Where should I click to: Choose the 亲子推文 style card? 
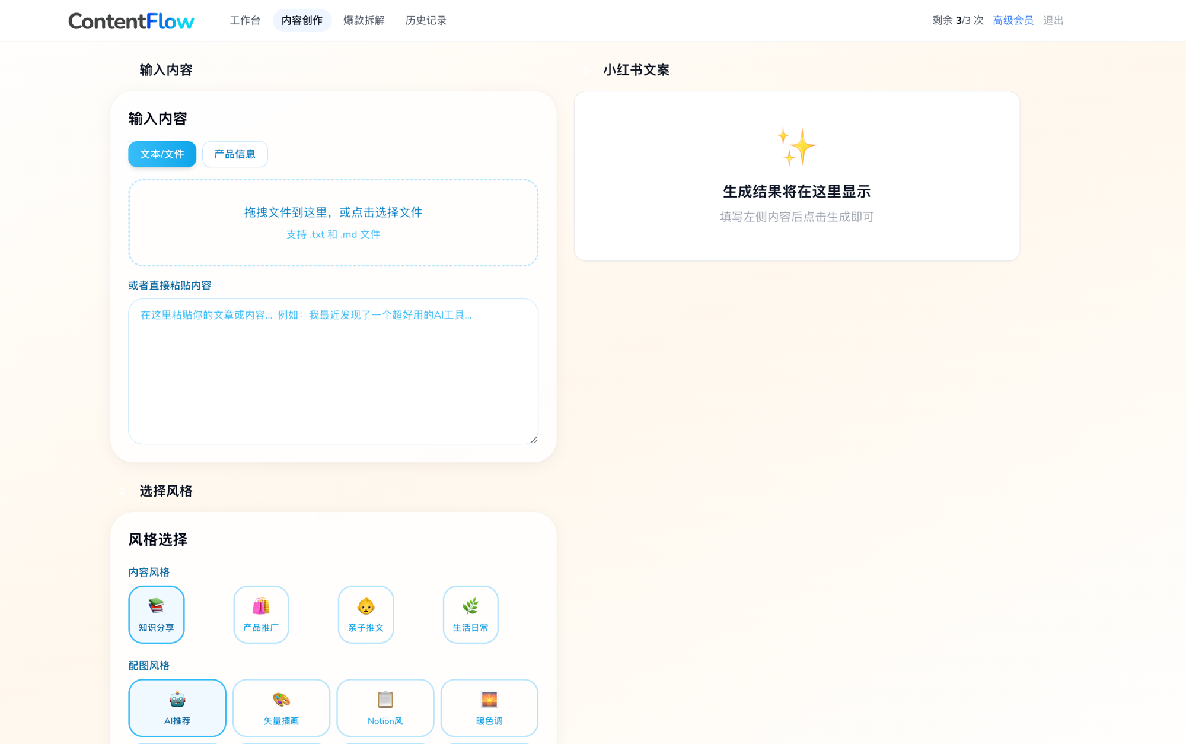point(365,615)
